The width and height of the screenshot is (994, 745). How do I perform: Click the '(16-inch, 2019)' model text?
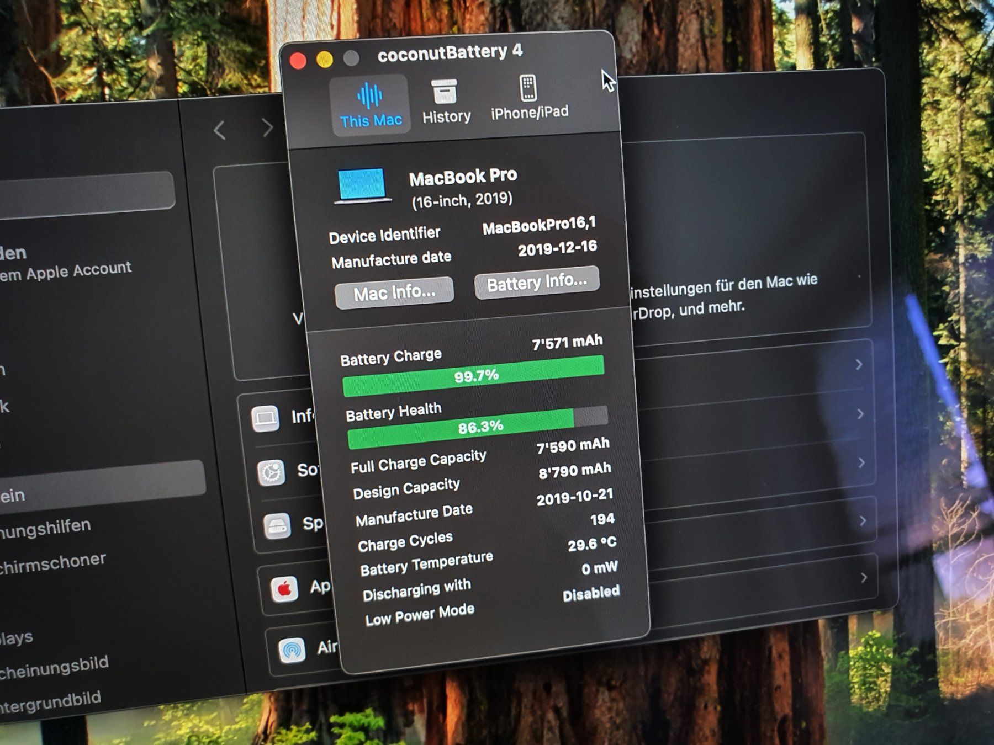pyautogui.click(x=462, y=200)
